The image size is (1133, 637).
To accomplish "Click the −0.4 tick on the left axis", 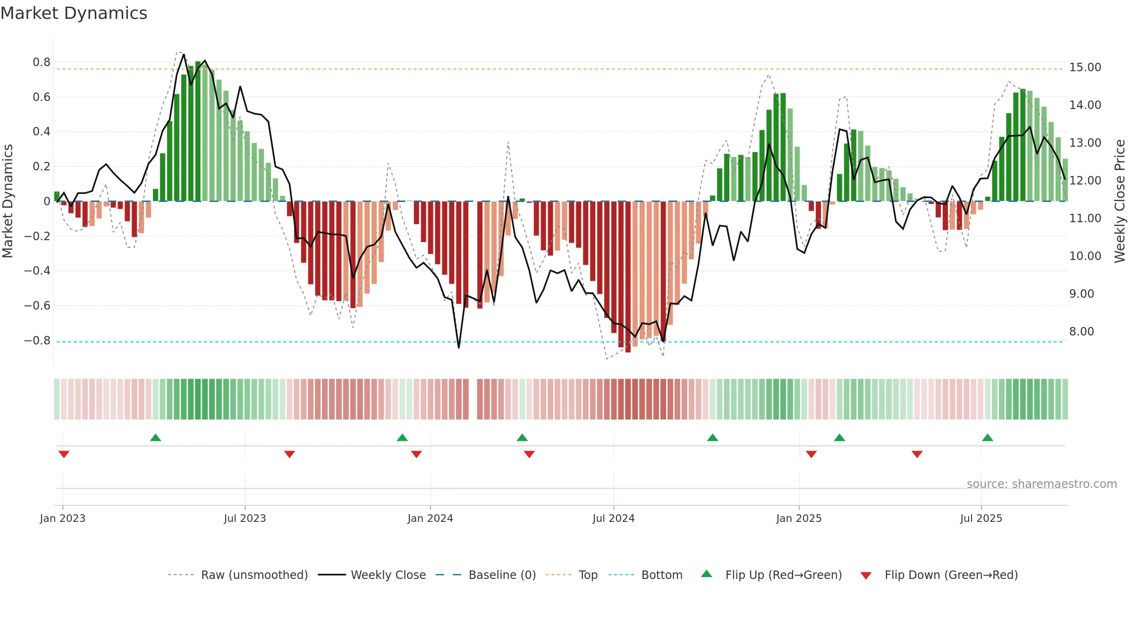I will pyautogui.click(x=37, y=271).
